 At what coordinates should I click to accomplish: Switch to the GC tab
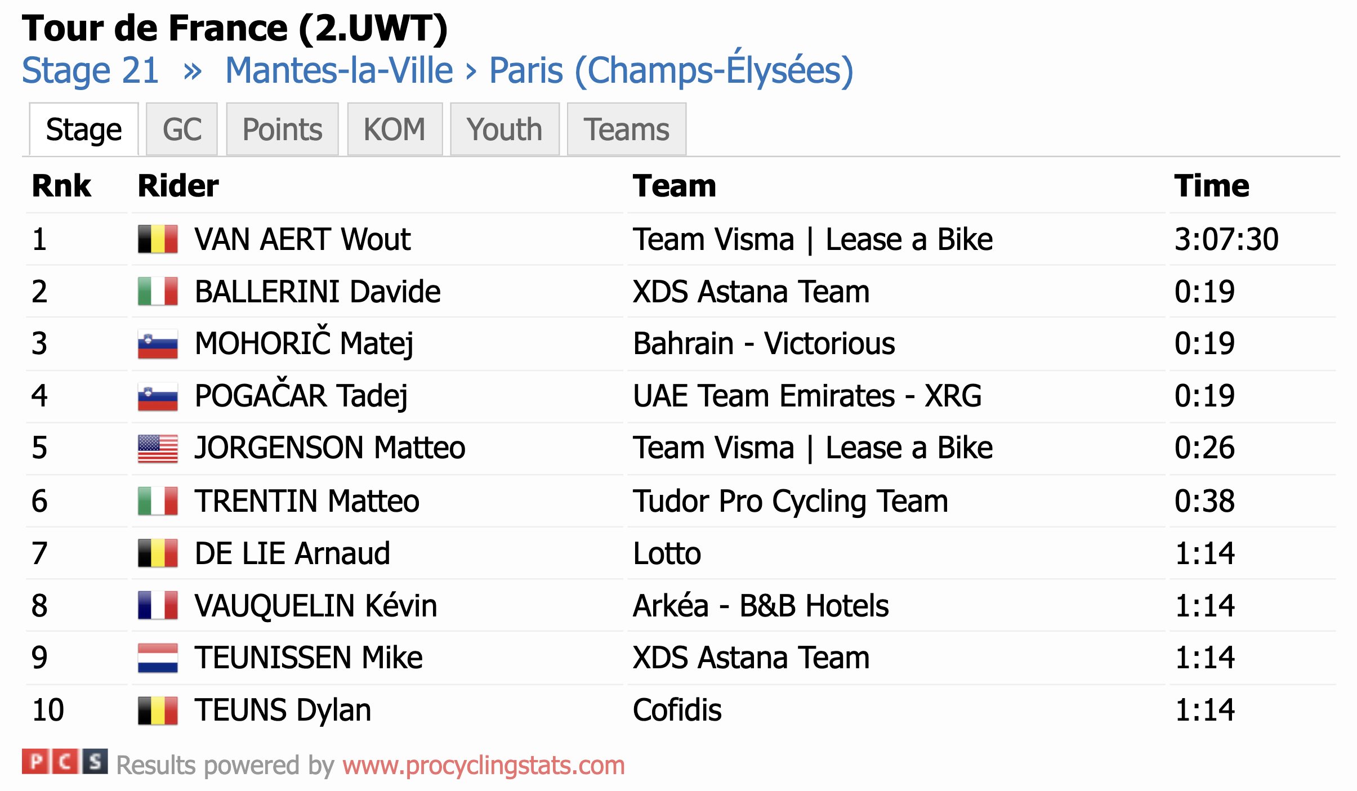coord(182,129)
